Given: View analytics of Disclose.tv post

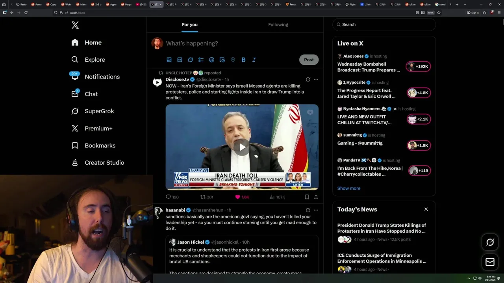Looking at the screenshot, I should click(277, 197).
